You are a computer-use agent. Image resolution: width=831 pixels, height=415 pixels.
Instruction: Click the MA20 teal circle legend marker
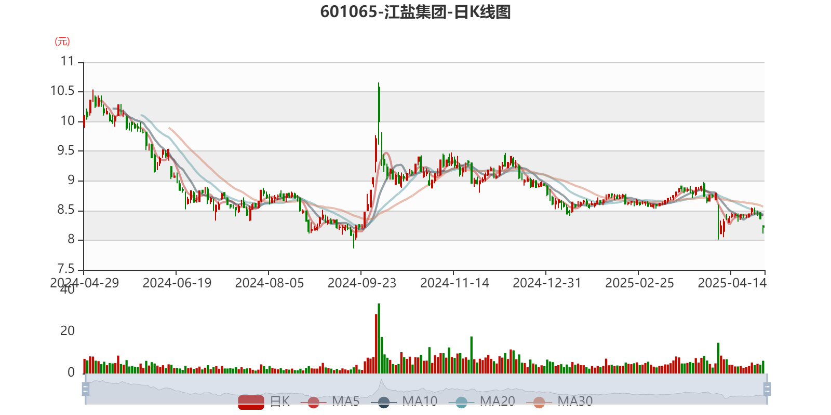461,402
